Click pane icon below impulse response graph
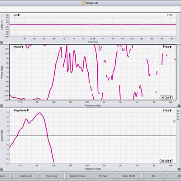This screenshot has height=181, width=181. (1, 43)
